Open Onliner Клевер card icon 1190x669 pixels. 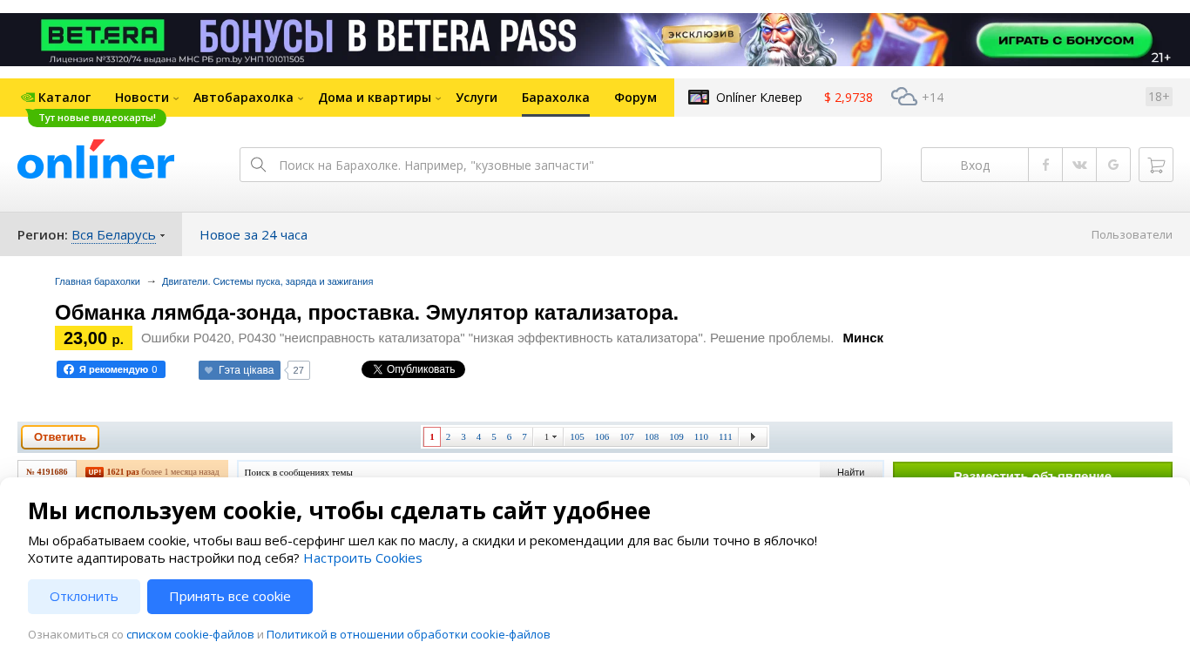click(699, 98)
